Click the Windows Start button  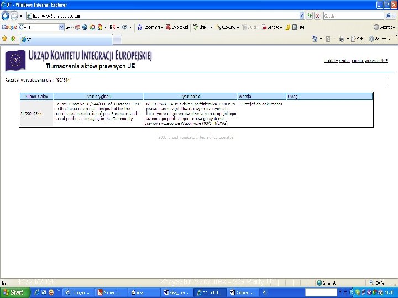tap(15, 292)
